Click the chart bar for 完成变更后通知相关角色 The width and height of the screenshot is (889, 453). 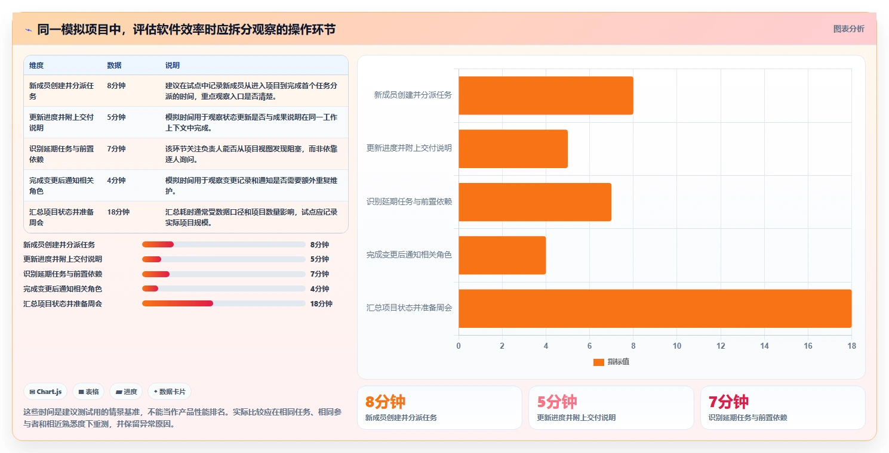tap(502, 255)
